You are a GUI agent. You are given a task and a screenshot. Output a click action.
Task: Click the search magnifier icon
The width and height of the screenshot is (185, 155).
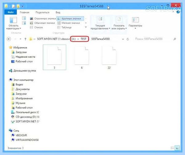pos(175,39)
